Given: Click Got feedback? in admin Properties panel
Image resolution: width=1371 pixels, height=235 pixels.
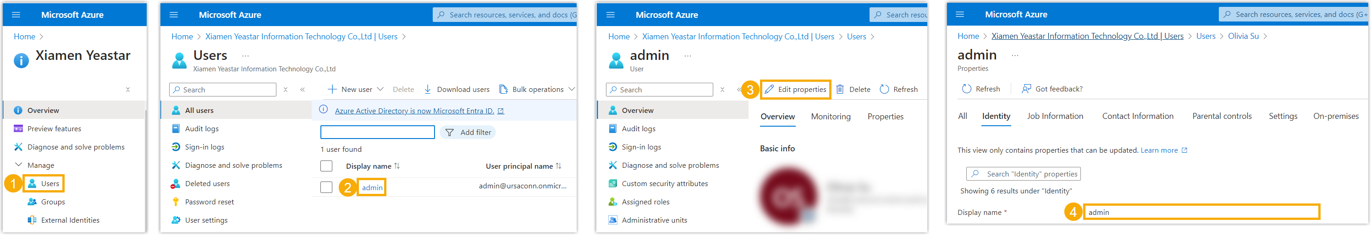Looking at the screenshot, I should pos(1052,89).
